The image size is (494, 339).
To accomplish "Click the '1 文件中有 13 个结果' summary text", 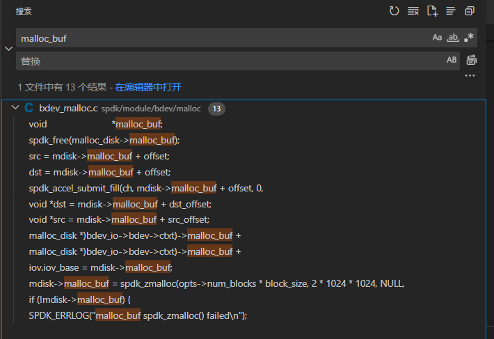I will [62, 87].
